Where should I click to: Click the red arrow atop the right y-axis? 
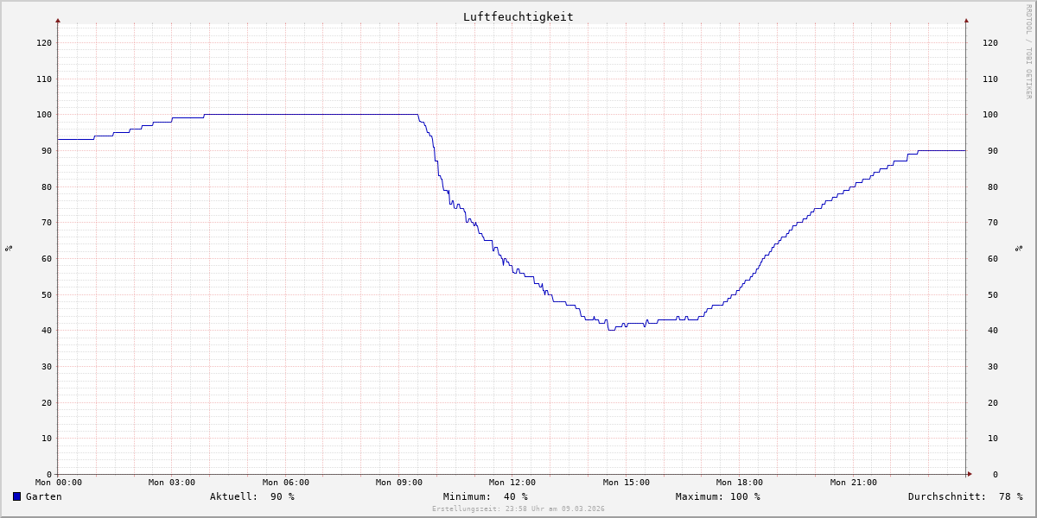click(966, 20)
